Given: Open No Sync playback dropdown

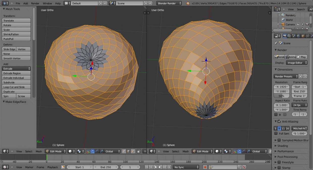Looking at the screenshot, I should 186,167.
